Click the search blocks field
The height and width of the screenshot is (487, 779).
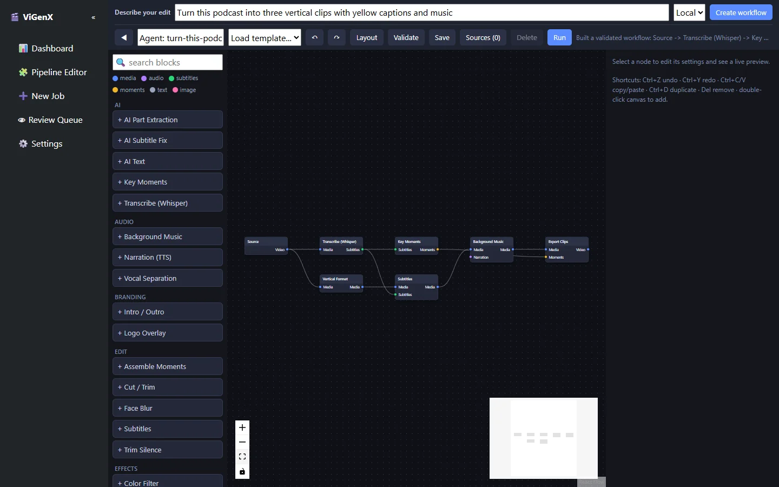point(168,62)
